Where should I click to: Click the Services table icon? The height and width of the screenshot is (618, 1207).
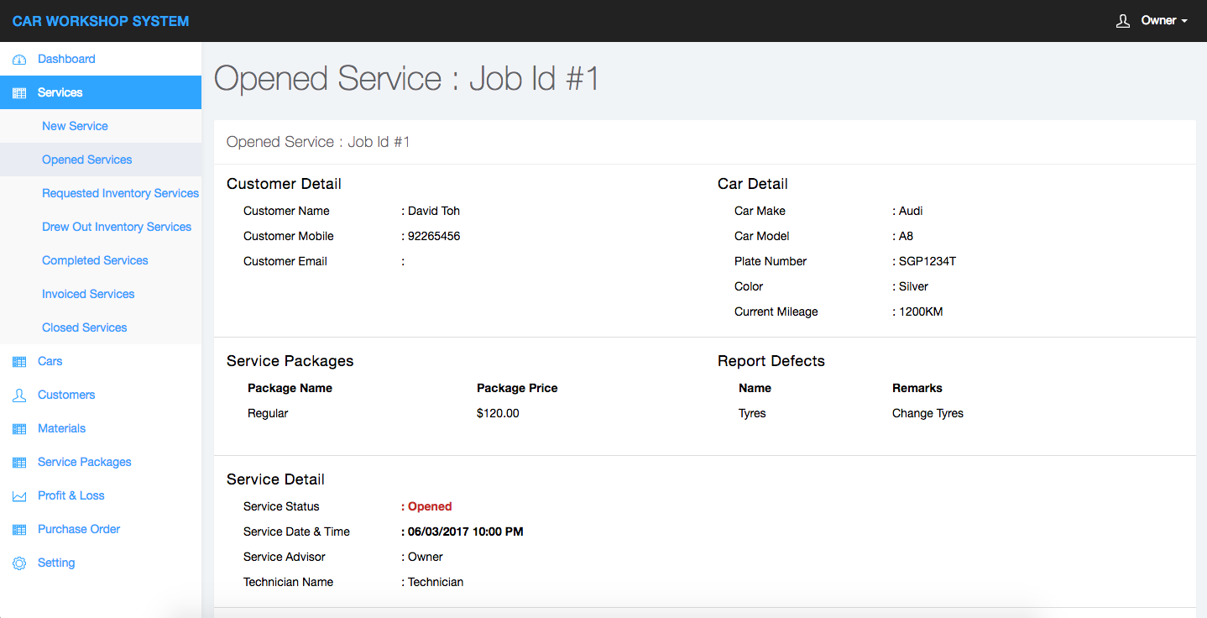coord(19,93)
